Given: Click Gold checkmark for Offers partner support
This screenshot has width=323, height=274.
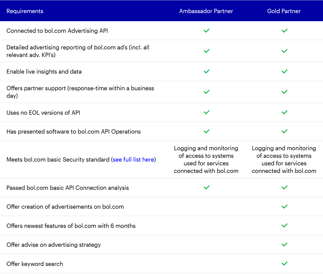Looking at the screenshot, I should tap(284, 92).
